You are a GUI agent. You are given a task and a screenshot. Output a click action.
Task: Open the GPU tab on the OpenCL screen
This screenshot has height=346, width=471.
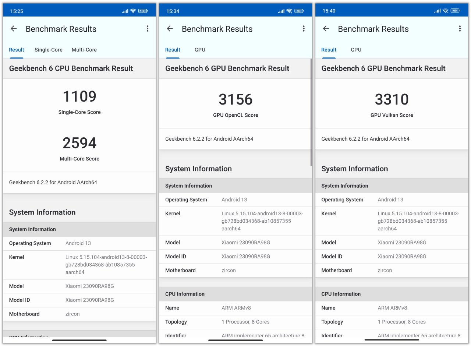click(x=200, y=50)
